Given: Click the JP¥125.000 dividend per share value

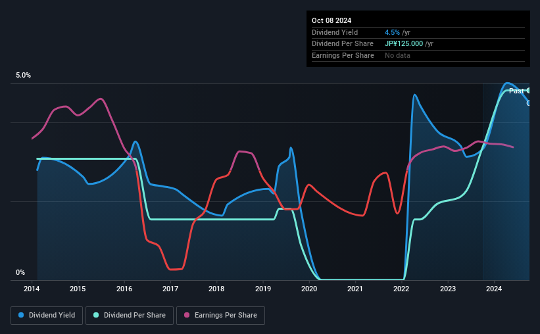Looking at the screenshot, I should coord(404,44).
